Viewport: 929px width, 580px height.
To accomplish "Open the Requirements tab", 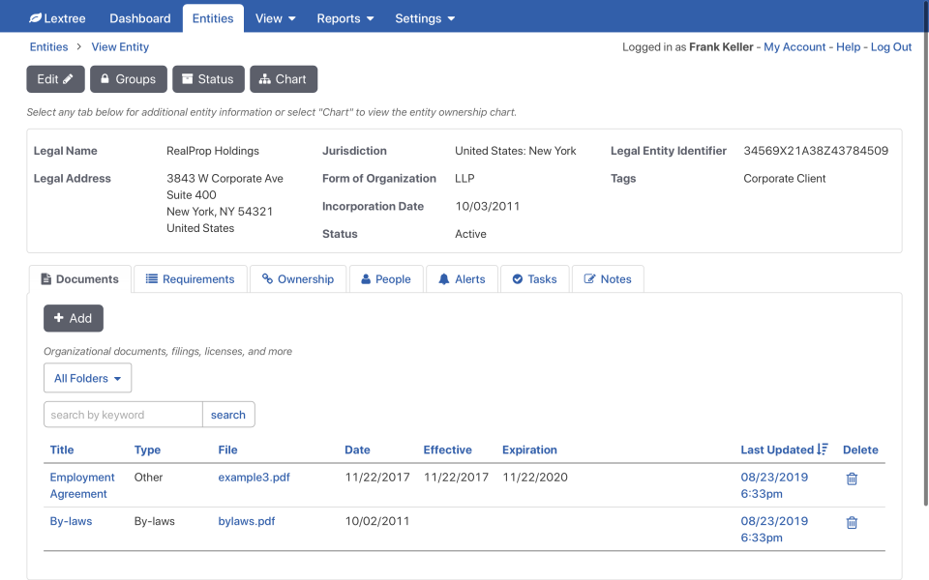I will 190,278.
